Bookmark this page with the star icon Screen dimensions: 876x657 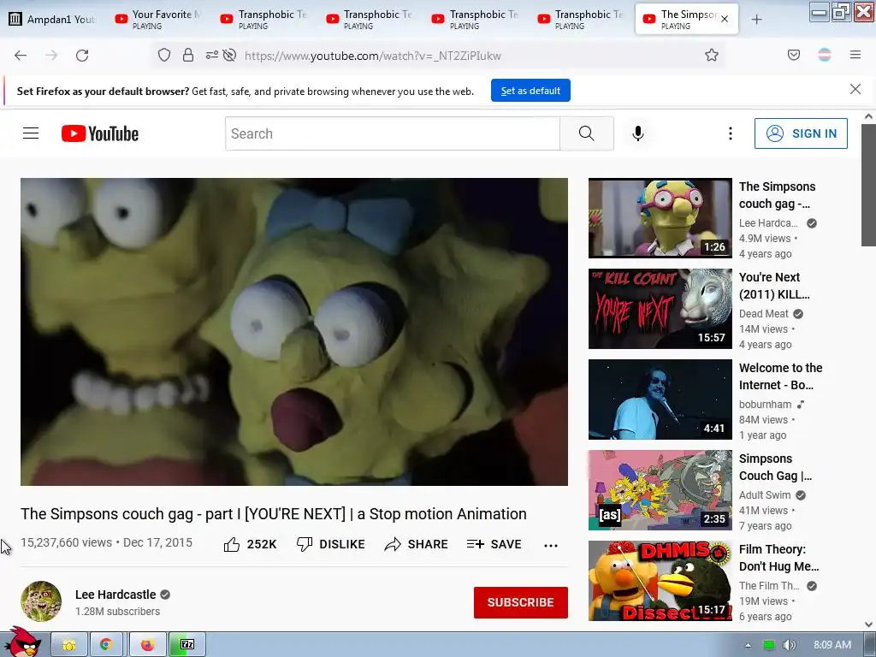pos(711,55)
